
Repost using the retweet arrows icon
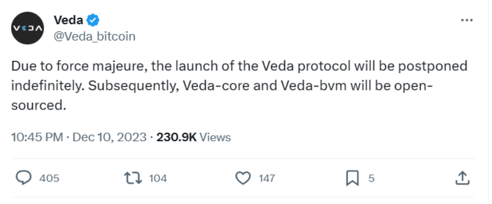pyautogui.click(x=133, y=178)
